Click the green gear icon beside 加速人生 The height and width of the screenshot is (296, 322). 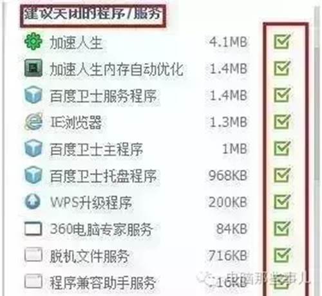(x=33, y=41)
